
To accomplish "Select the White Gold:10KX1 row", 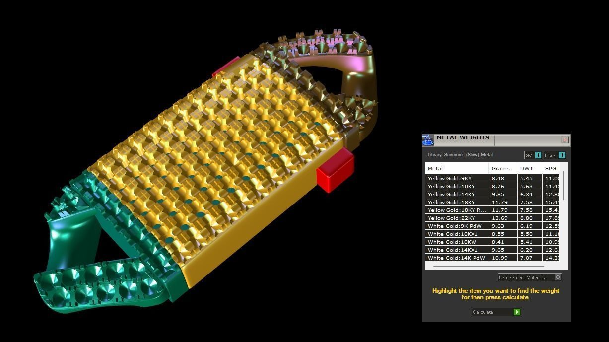I will pyautogui.click(x=492, y=234).
